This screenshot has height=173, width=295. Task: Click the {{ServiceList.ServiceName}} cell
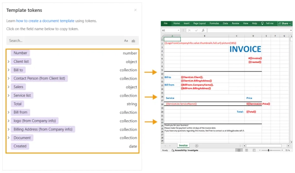click(181, 104)
